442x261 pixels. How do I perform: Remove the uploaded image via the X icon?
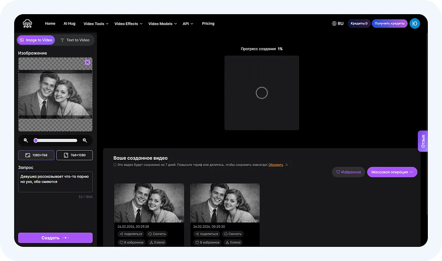coord(87,62)
